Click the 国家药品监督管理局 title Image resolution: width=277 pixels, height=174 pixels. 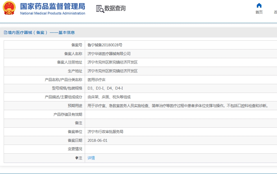coord(53,6)
